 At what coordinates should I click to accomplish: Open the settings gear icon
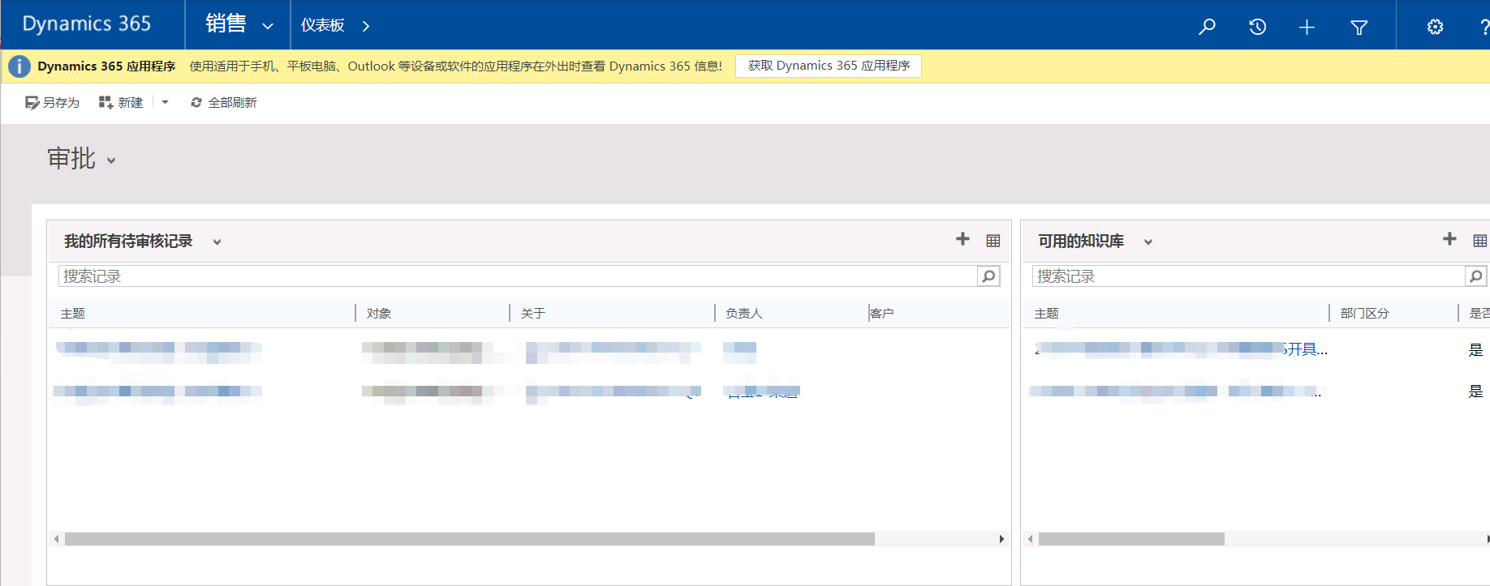(1435, 27)
